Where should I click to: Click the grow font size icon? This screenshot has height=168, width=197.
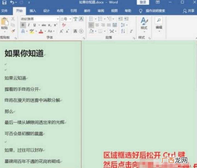61,31
